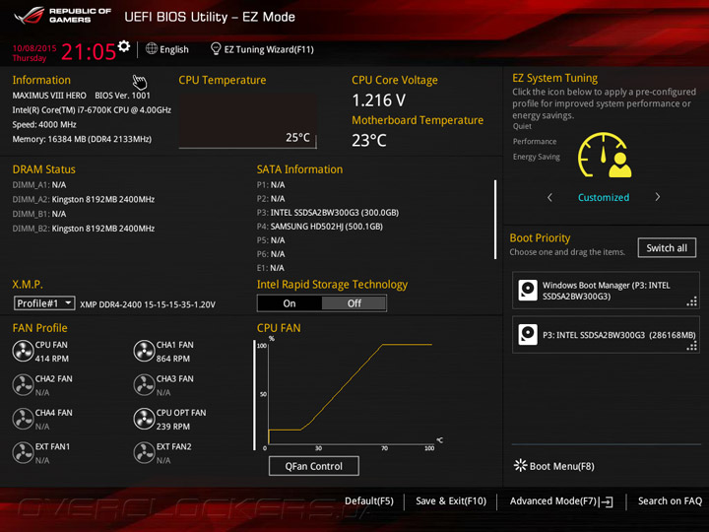
Task: Click the EZ Tuning Wizard lightbulb icon
Action: pos(216,48)
